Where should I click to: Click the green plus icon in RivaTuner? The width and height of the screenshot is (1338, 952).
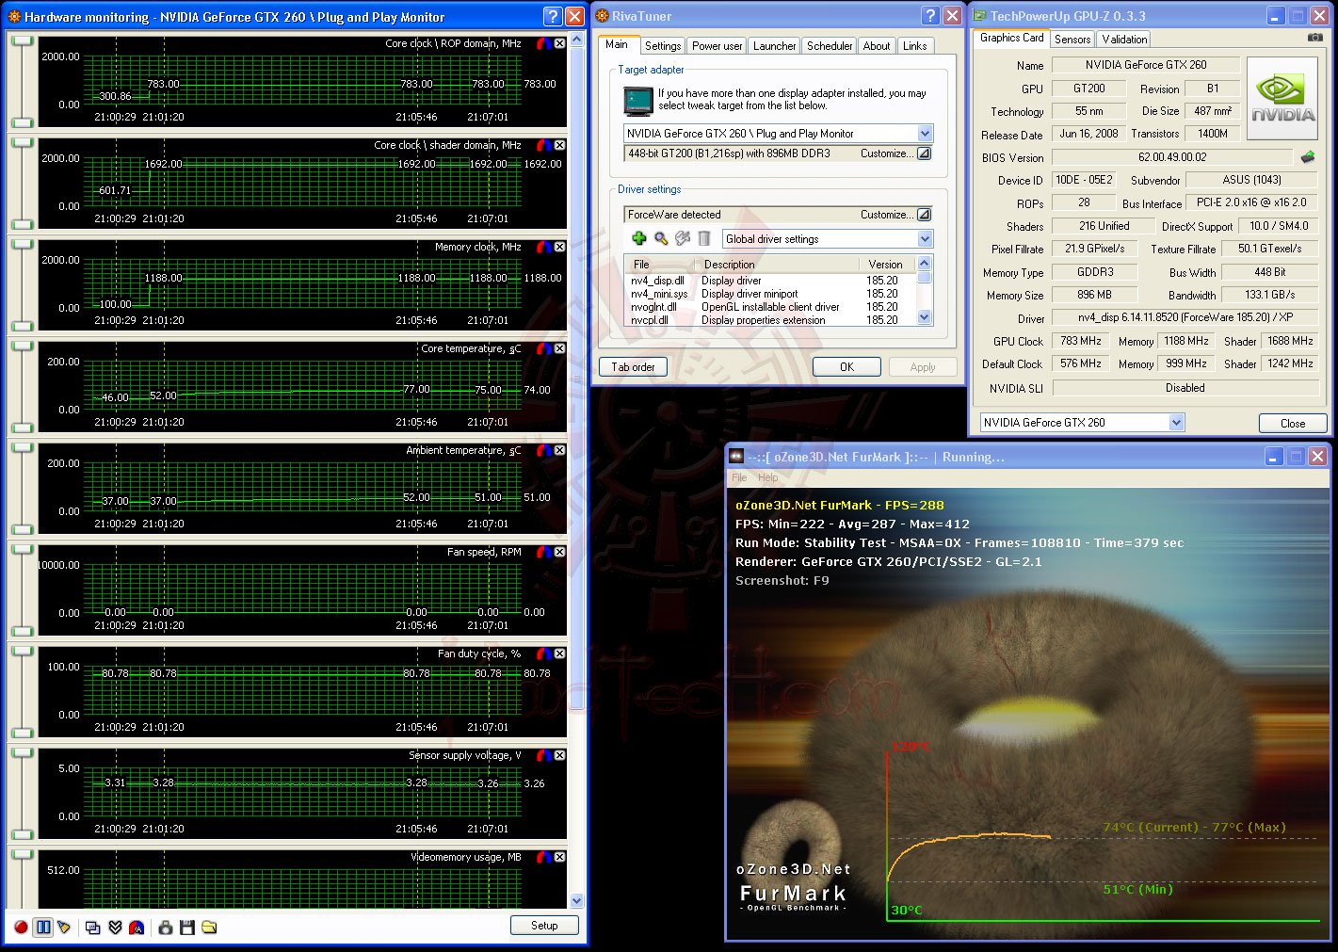coord(639,238)
